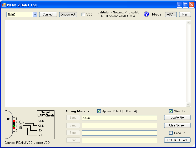Click Exit UART Tool button
Viewport: 196px width, 148px height.
pos(177,140)
